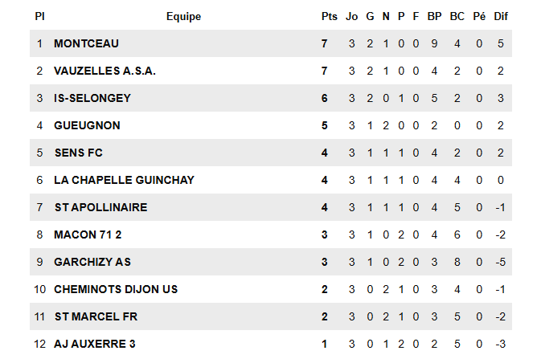
Task: Select the Pl column header
Action: point(40,16)
